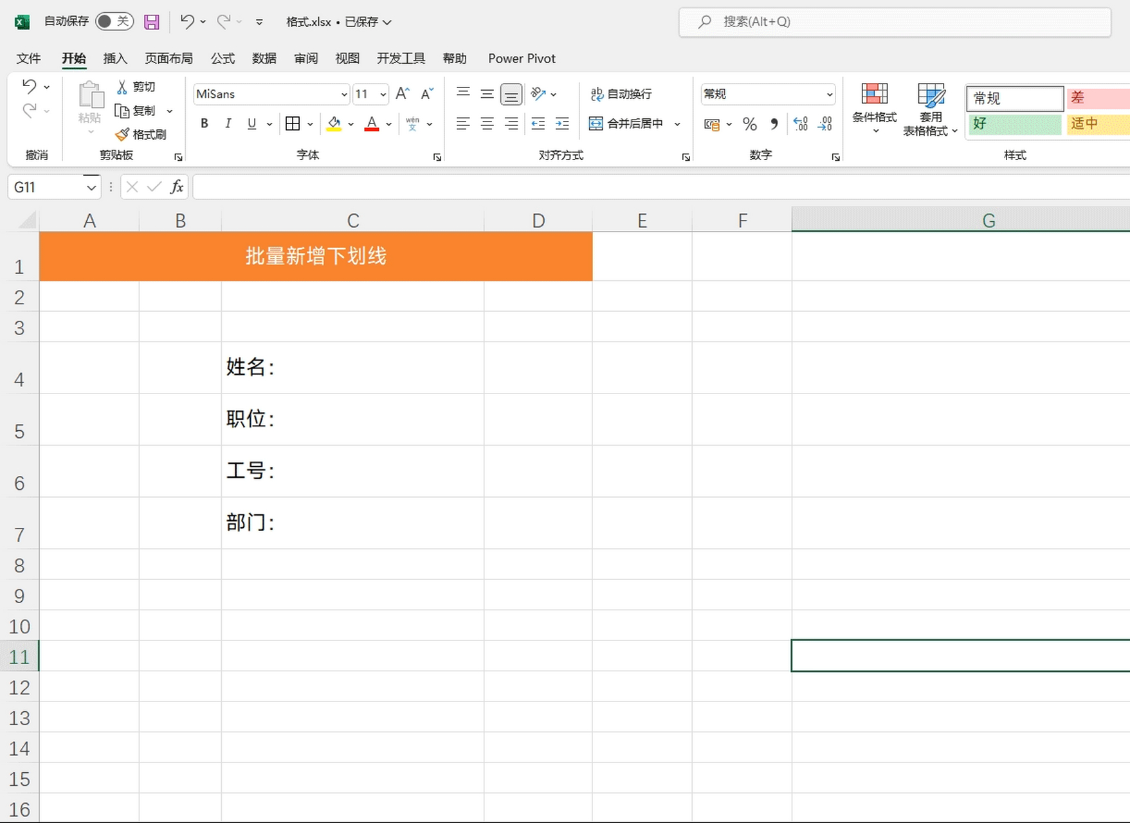This screenshot has width=1130, height=823.
Task: Open the fill color dropdown arrow
Action: (x=351, y=123)
